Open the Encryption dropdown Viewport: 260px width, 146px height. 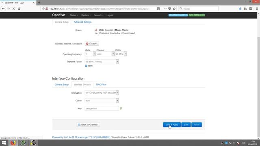[102, 93]
